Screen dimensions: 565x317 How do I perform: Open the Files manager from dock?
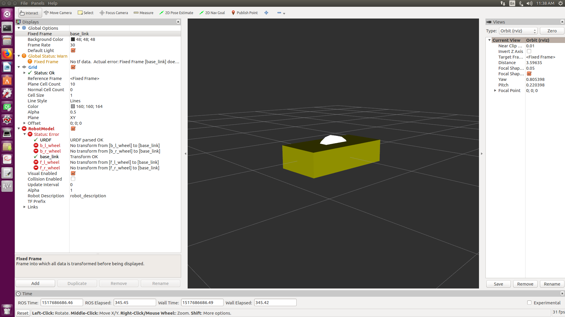(7, 41)
